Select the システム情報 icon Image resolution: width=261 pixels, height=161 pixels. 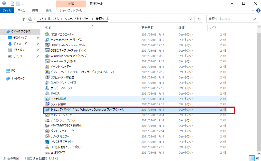pyautogui.click(x=47, y=104)
